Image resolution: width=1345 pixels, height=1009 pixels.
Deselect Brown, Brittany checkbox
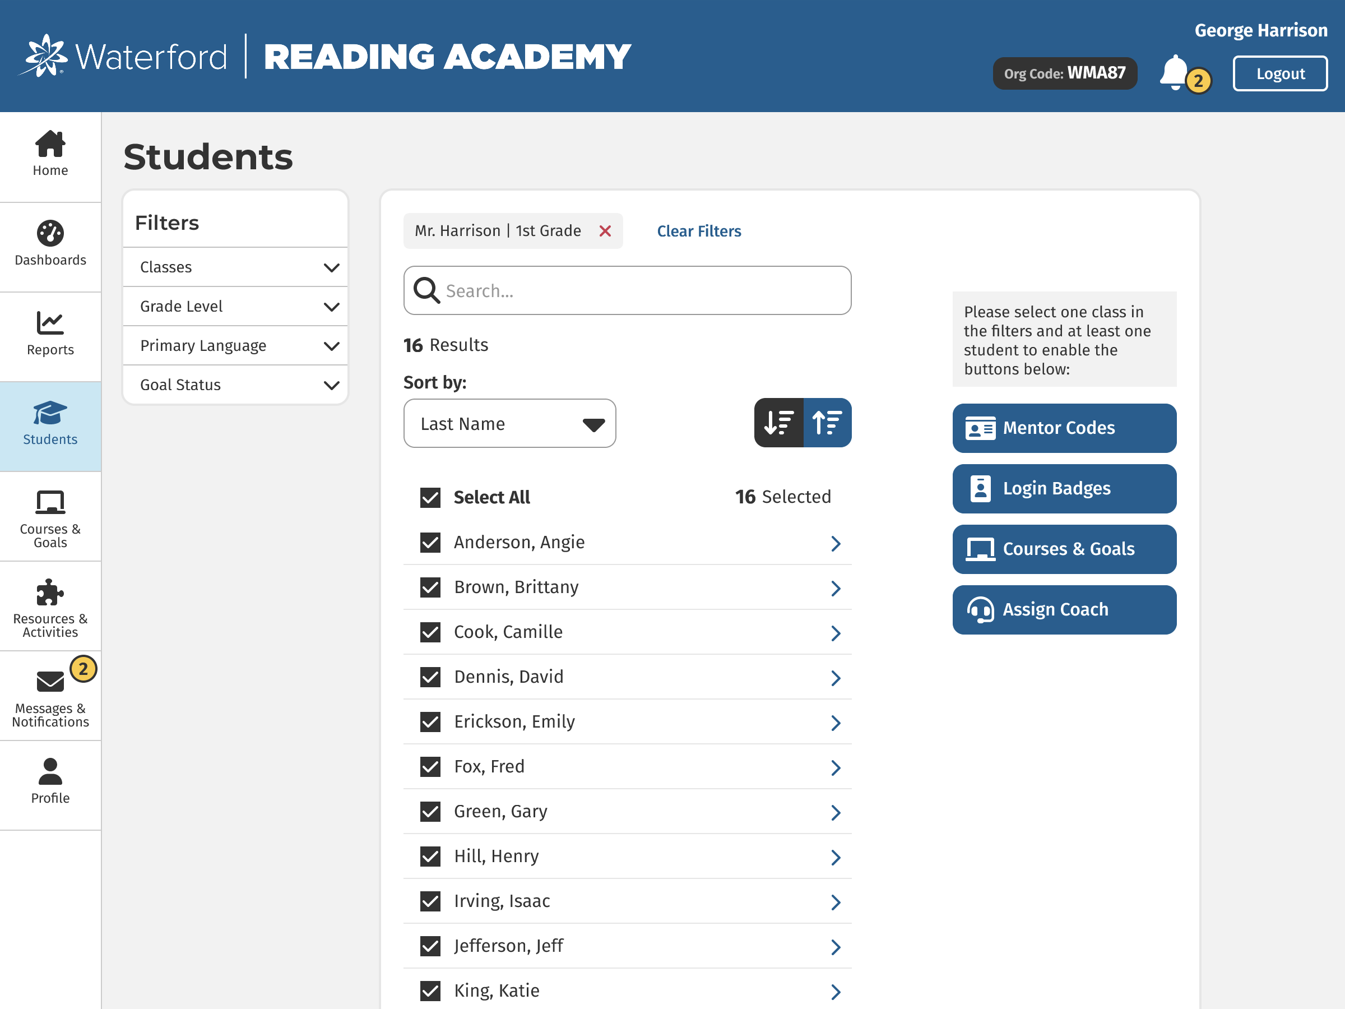click(430, 587)
